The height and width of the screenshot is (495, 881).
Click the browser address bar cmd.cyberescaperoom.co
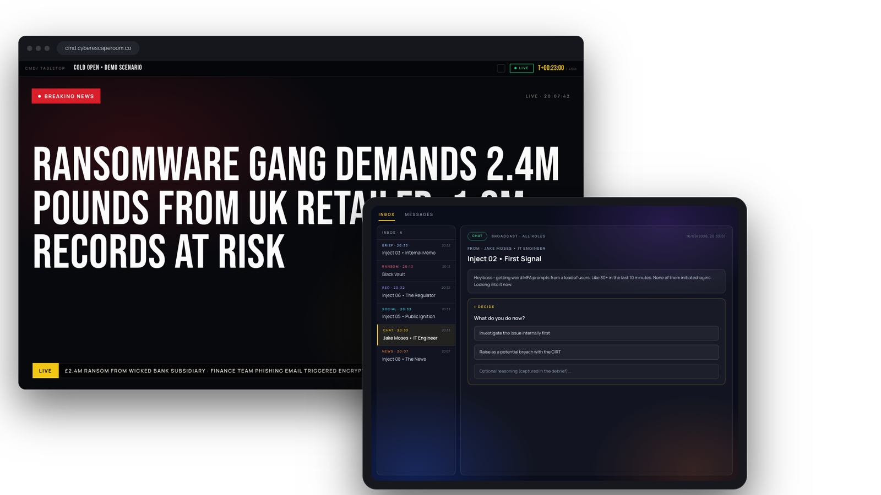[98, 48]
